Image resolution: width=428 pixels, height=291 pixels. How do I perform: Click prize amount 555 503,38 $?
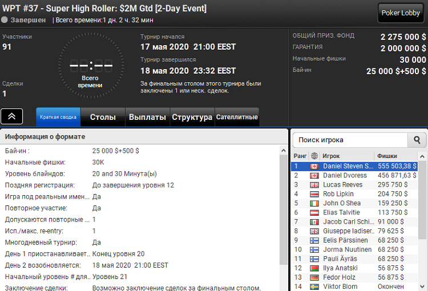(x=397, y=166)
